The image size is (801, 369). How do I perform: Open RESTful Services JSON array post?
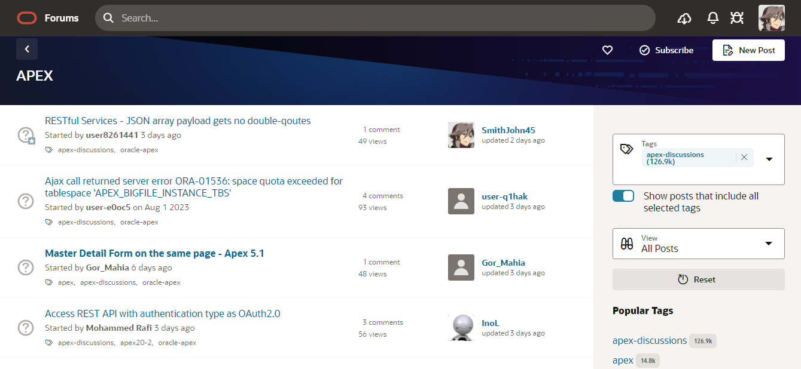click(178, 121)
